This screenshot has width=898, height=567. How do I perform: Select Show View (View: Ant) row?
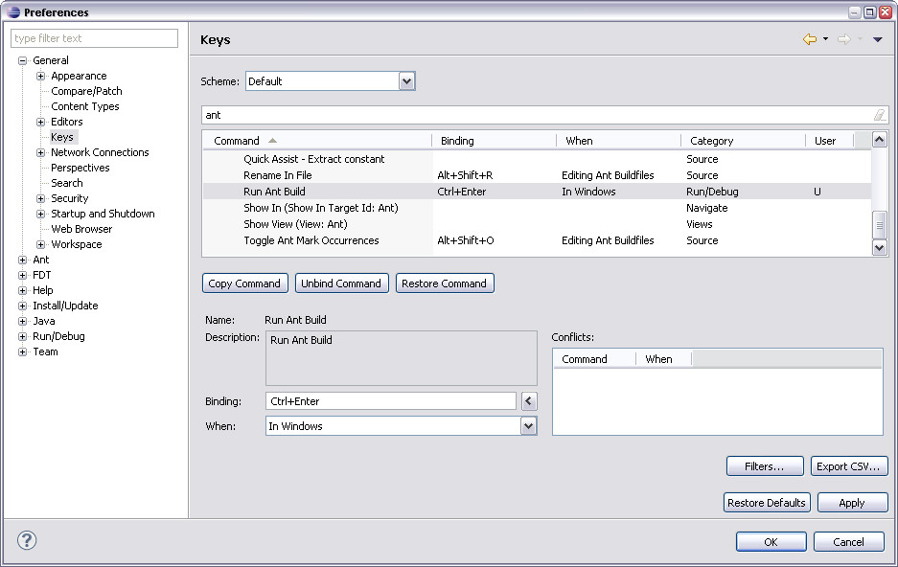coord(538,224)
